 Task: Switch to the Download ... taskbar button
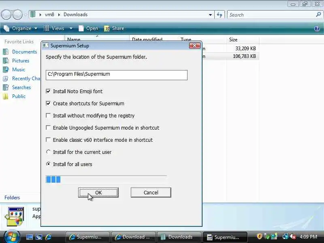pos(133,237)
